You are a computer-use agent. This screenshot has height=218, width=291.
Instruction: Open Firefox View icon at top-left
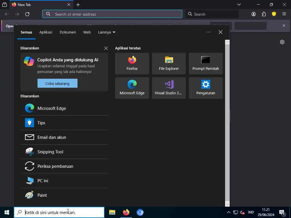5,5
